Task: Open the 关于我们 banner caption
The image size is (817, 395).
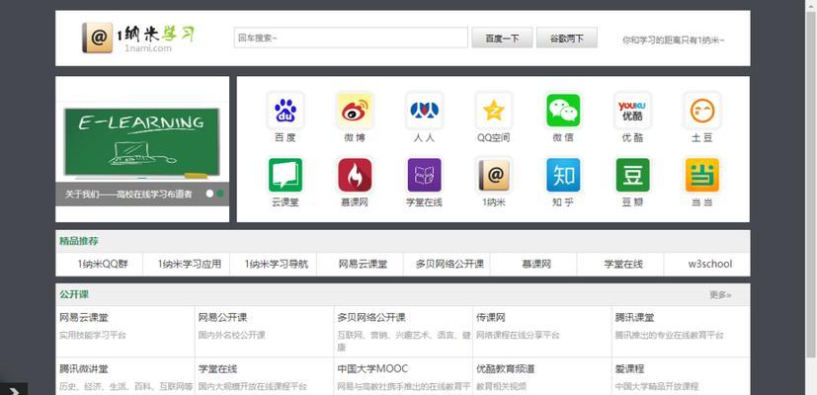Action: [x=128, y=194]
